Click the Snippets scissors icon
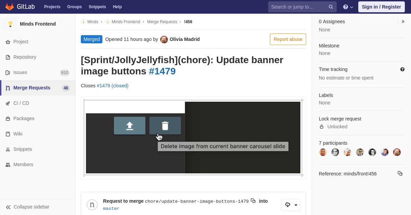The image size is (411, 215). 8,149
